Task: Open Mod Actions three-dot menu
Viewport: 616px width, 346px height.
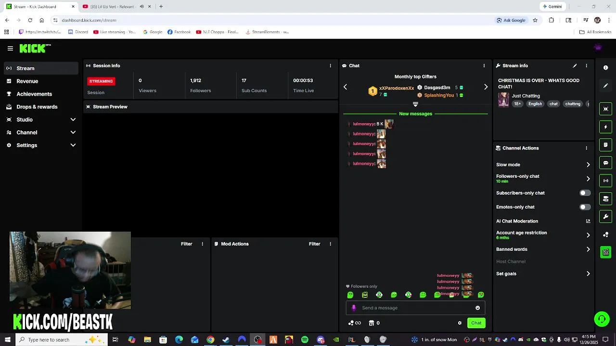Action: (330, 244)
